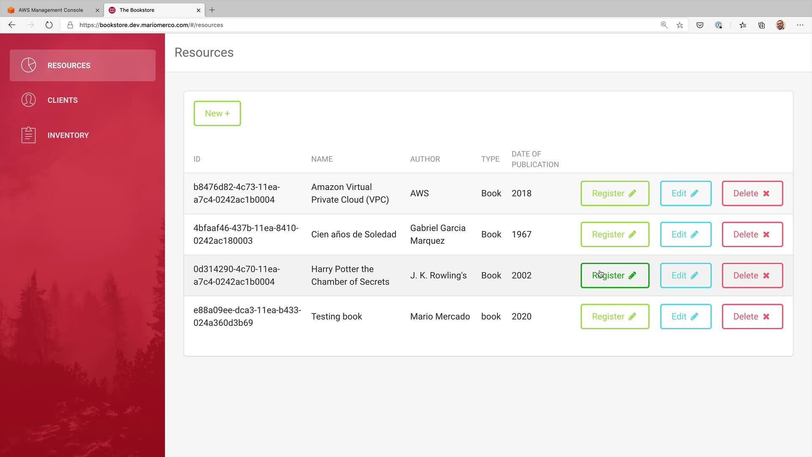Click the zoom magnifier icon in address bar
812x457 pixels.
coord(664,25)
